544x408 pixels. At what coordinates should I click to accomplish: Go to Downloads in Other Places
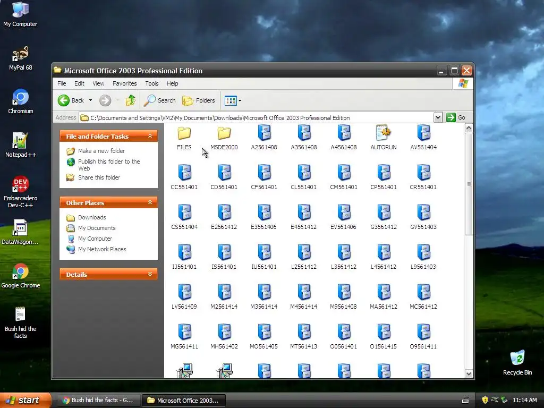(x=92, y=217)
